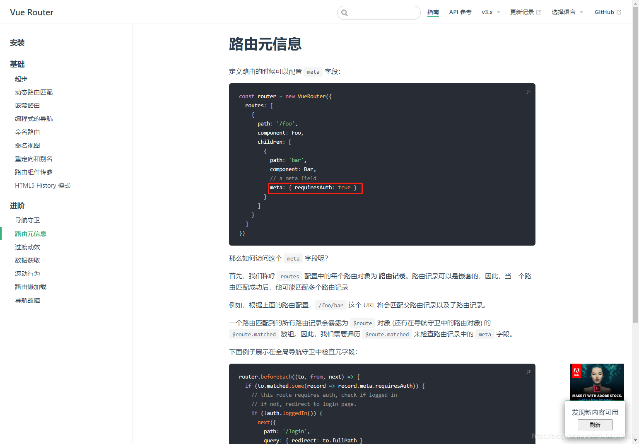639x444 pixels.
Task: Switch to the 指南 tab
Action: (433, 12)
